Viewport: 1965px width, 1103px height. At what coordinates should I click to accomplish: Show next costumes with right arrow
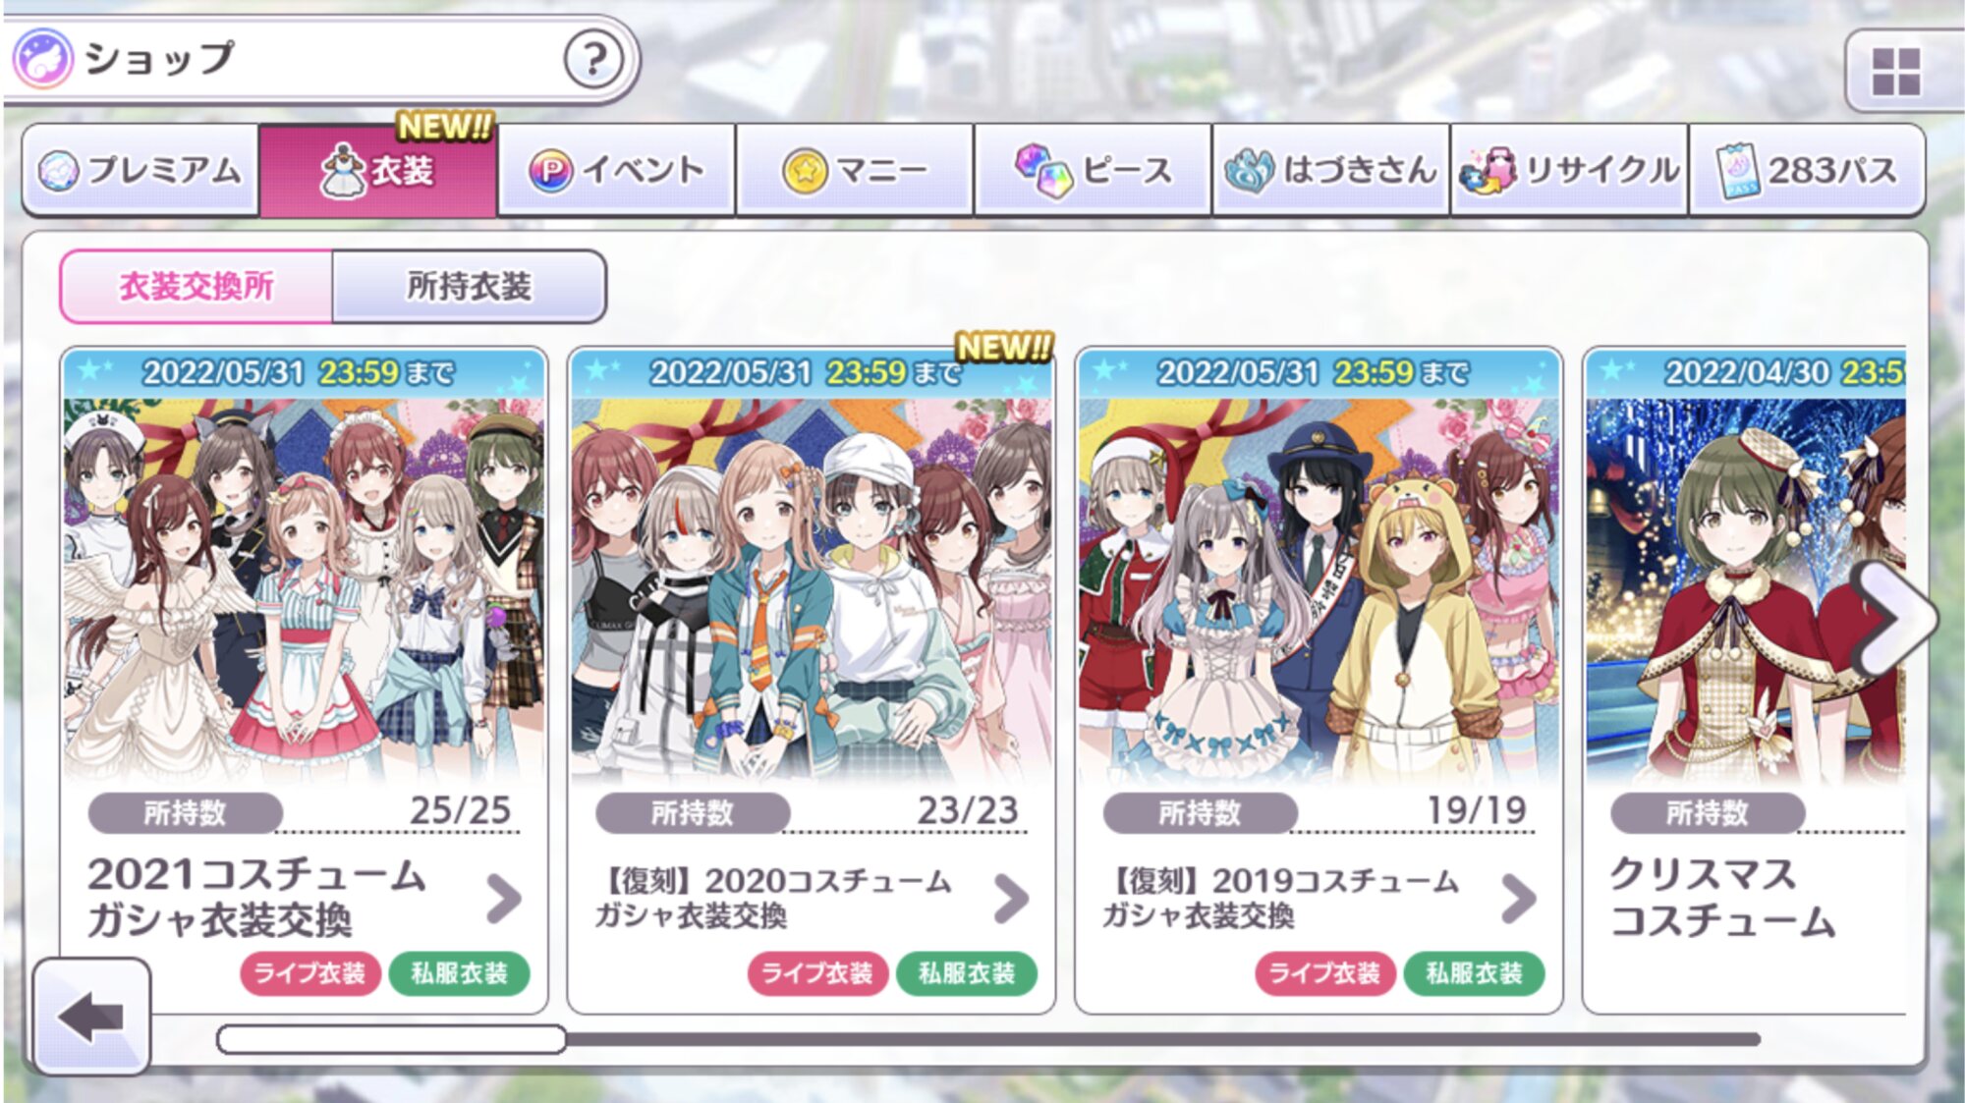point(1894,619)
